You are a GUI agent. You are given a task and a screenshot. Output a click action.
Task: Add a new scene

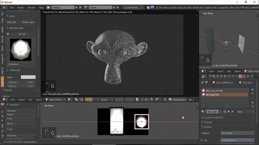(114, 7)
